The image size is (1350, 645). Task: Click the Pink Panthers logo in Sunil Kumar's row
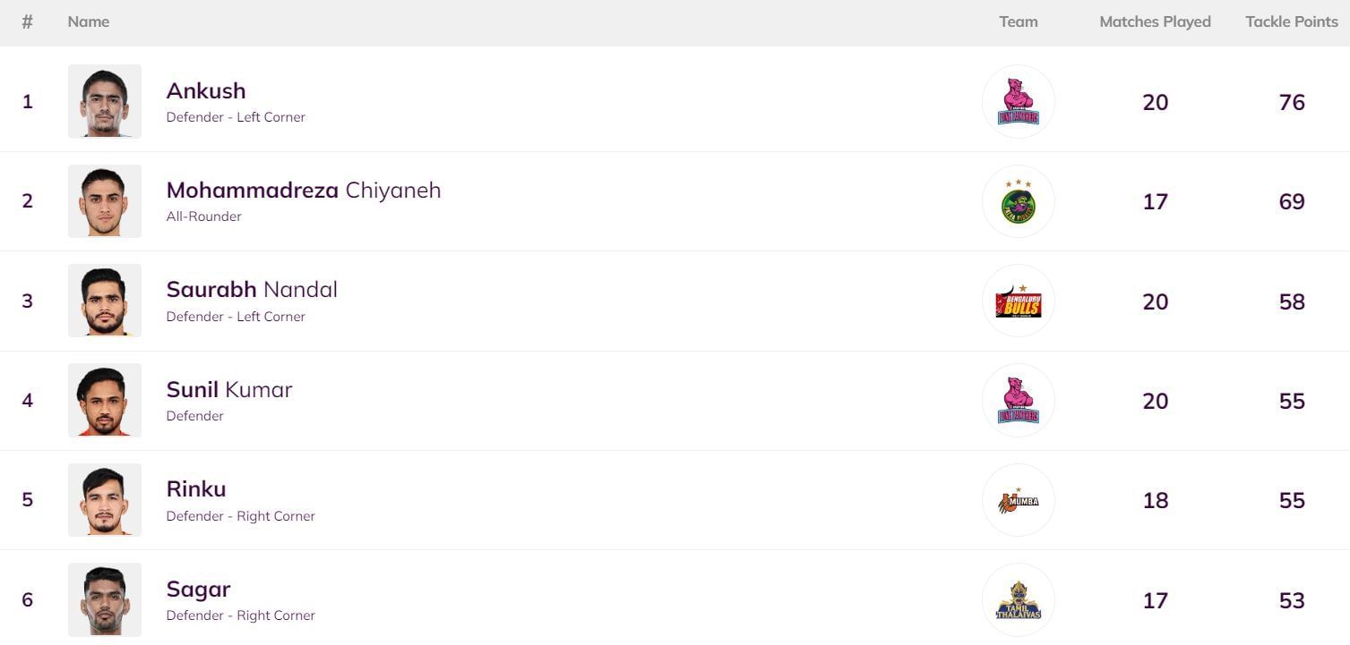[1018, 400]
